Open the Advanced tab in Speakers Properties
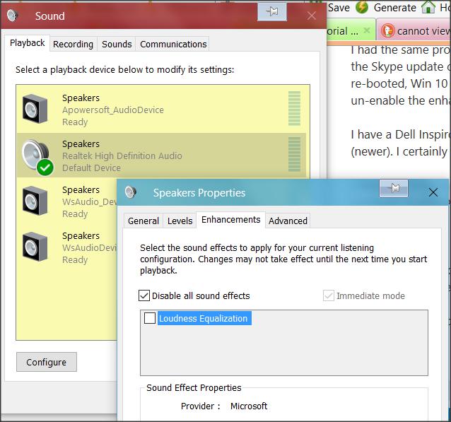The height and width of the screenshot is (422, 451). point(288,221)
